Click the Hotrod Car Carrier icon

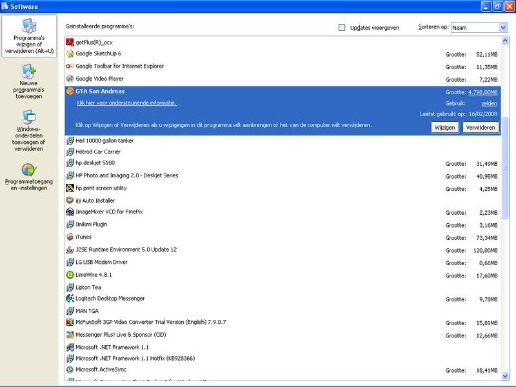70,152
